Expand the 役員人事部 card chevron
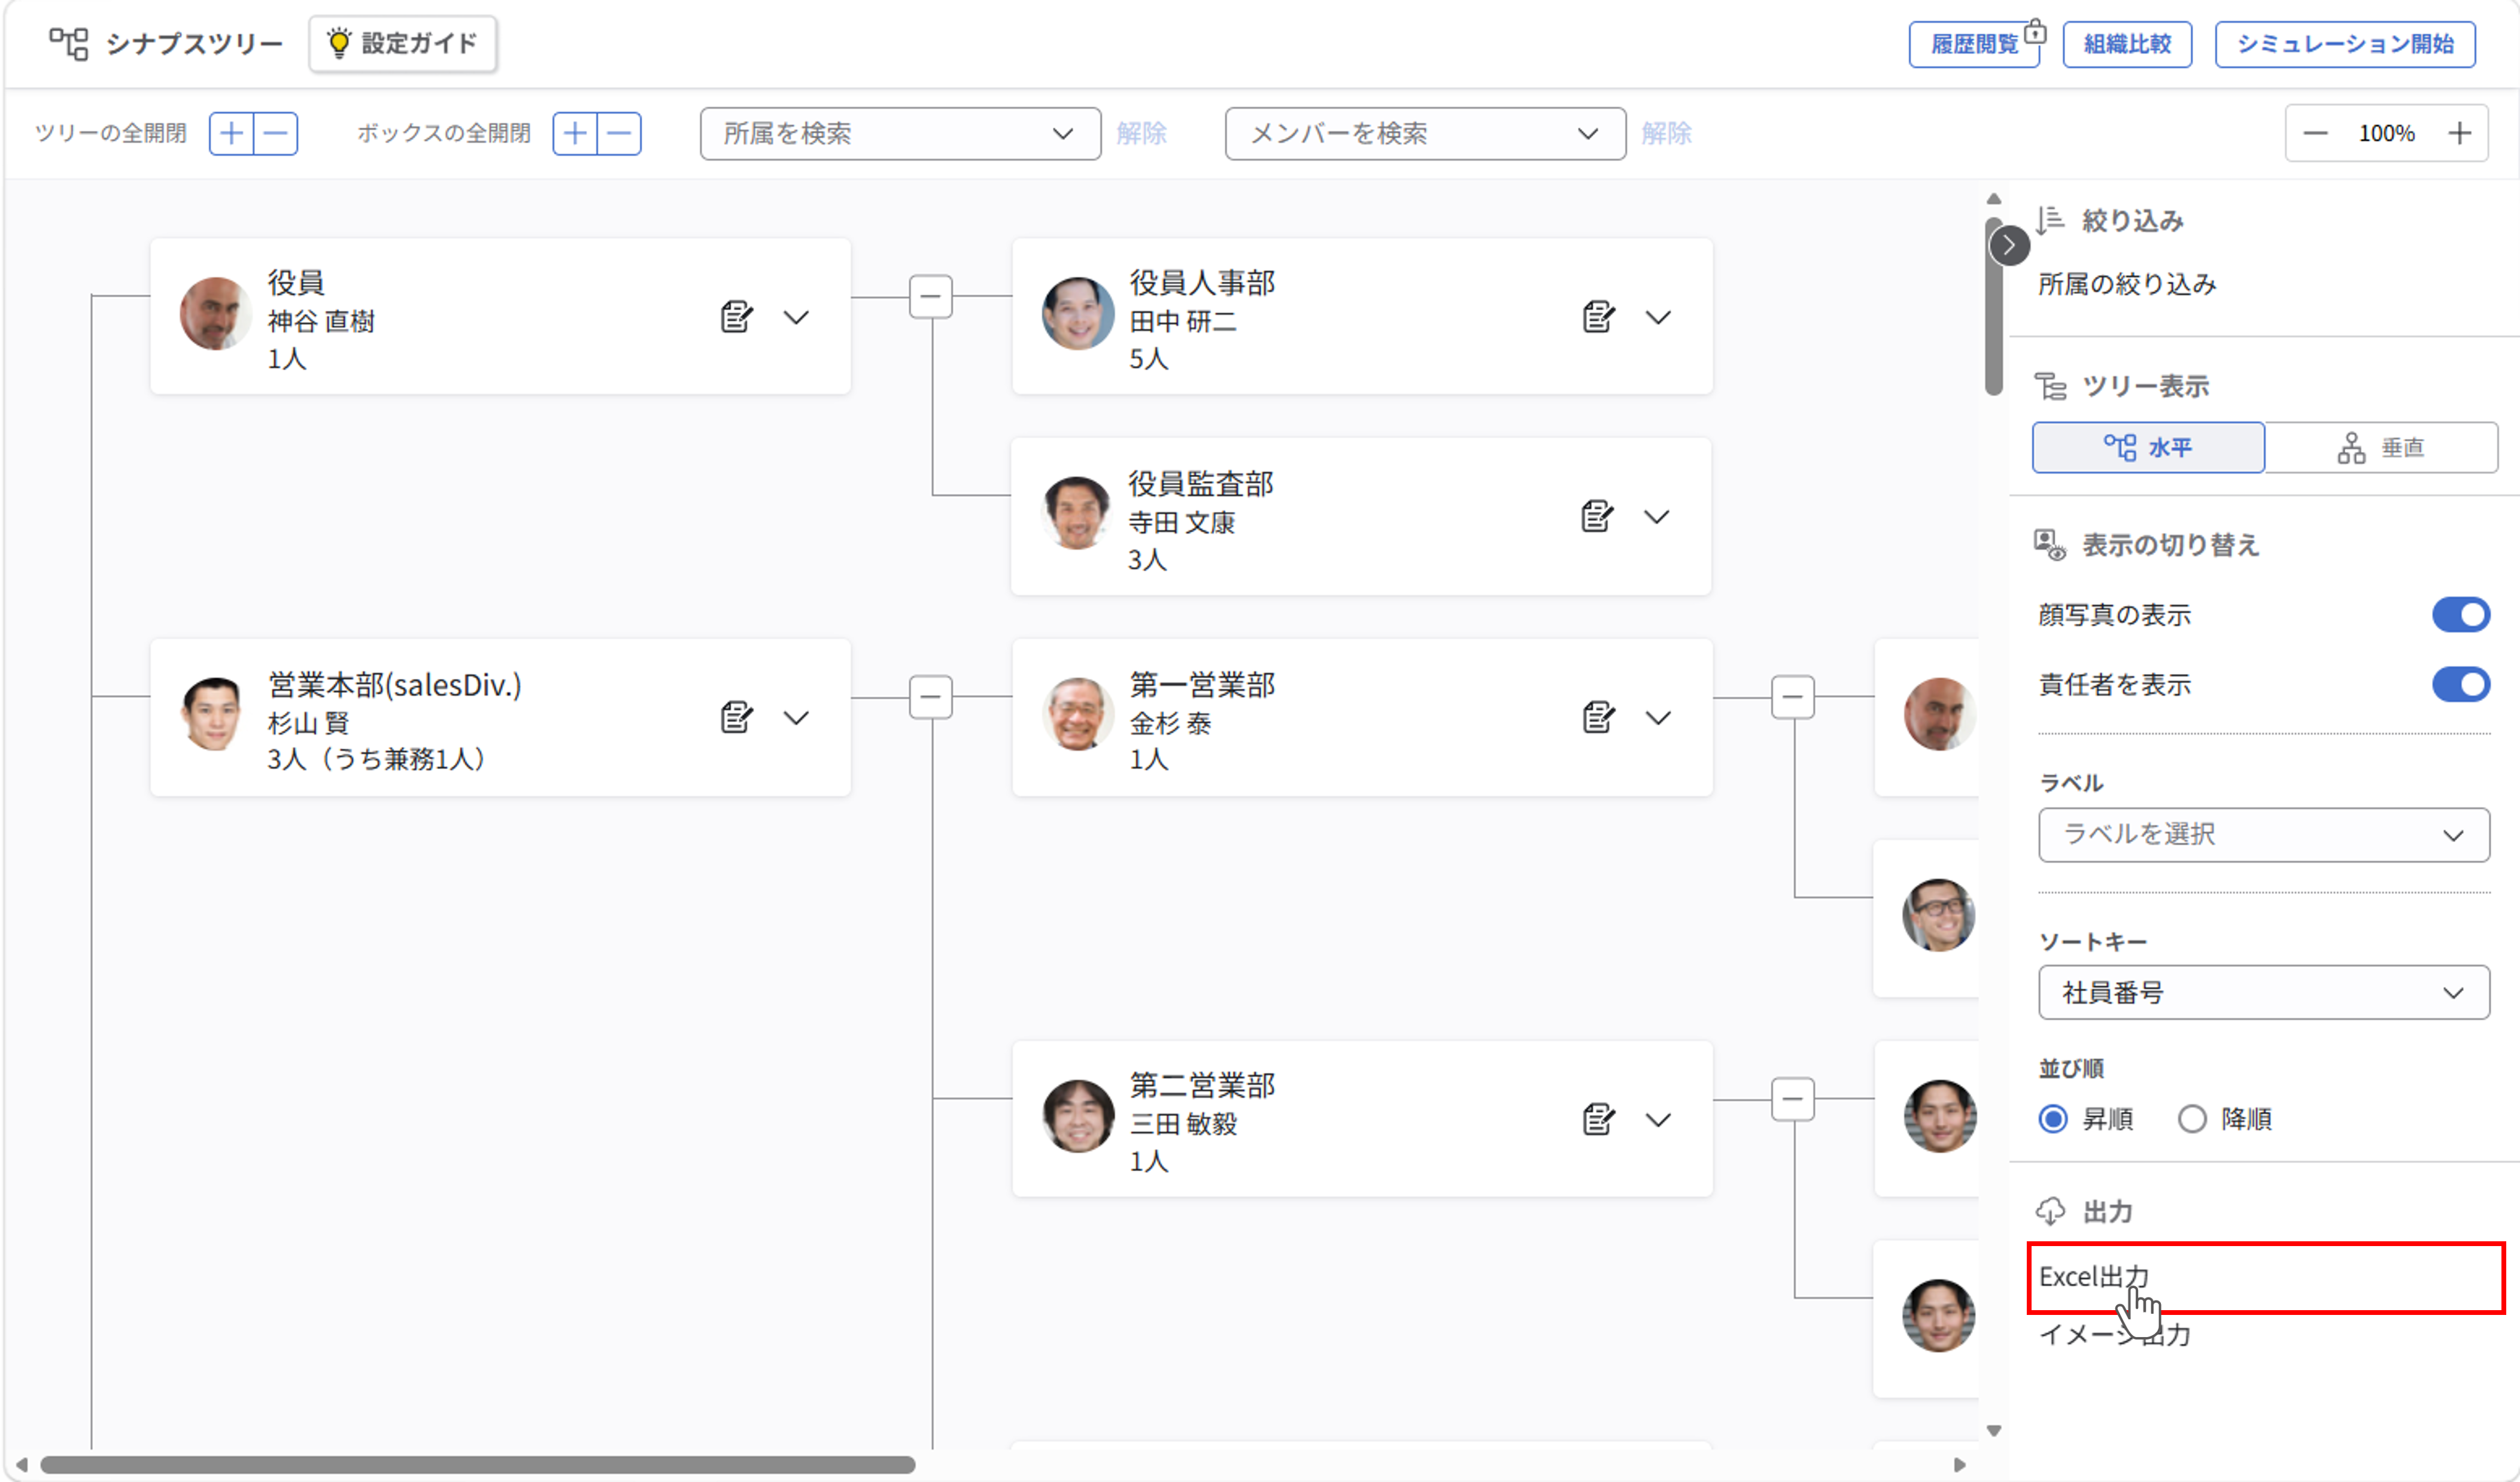 tap(1658, 317)
